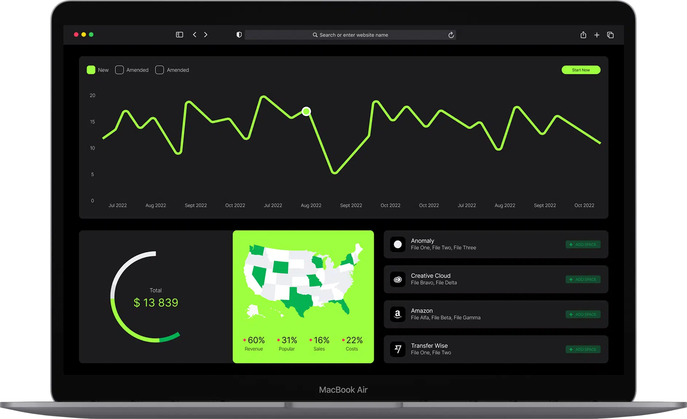Click the Amazon logo icon
Image resolution: width=687 pixels, height=419 pixels.
pyautogui.click(x=398, y=314)
